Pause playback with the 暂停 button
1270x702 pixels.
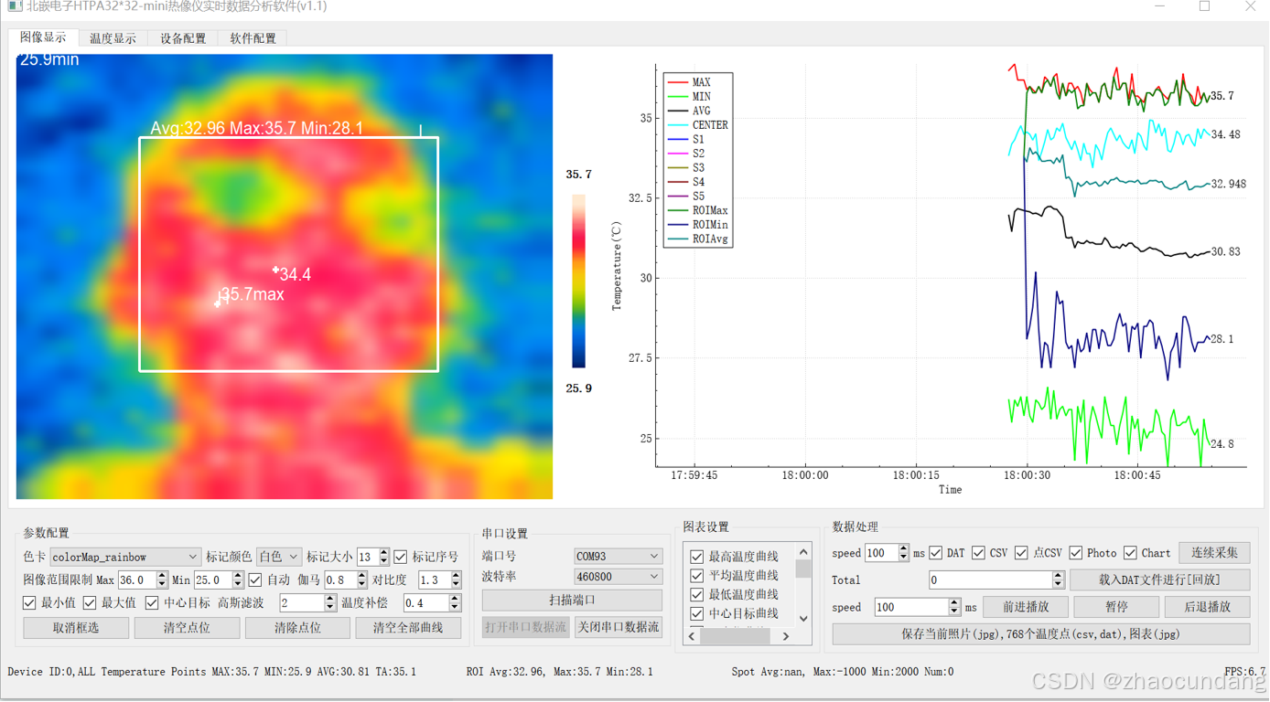pyautogui.click(x=1116, y=607)
